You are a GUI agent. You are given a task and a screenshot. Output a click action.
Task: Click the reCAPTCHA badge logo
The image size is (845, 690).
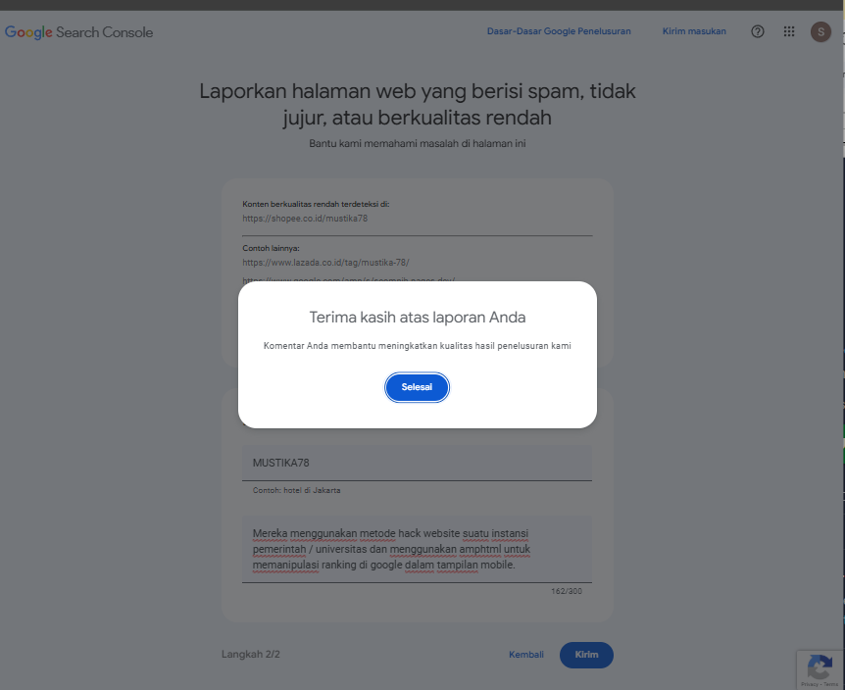[820, 667]
